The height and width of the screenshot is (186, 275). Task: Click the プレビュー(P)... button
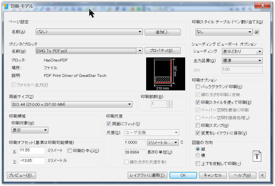coord(21,175)
